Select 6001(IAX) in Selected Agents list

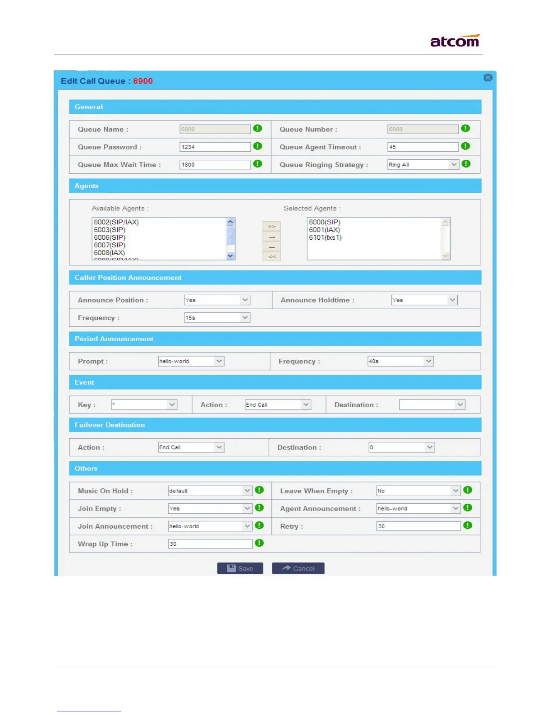click(x=324, y=230)
